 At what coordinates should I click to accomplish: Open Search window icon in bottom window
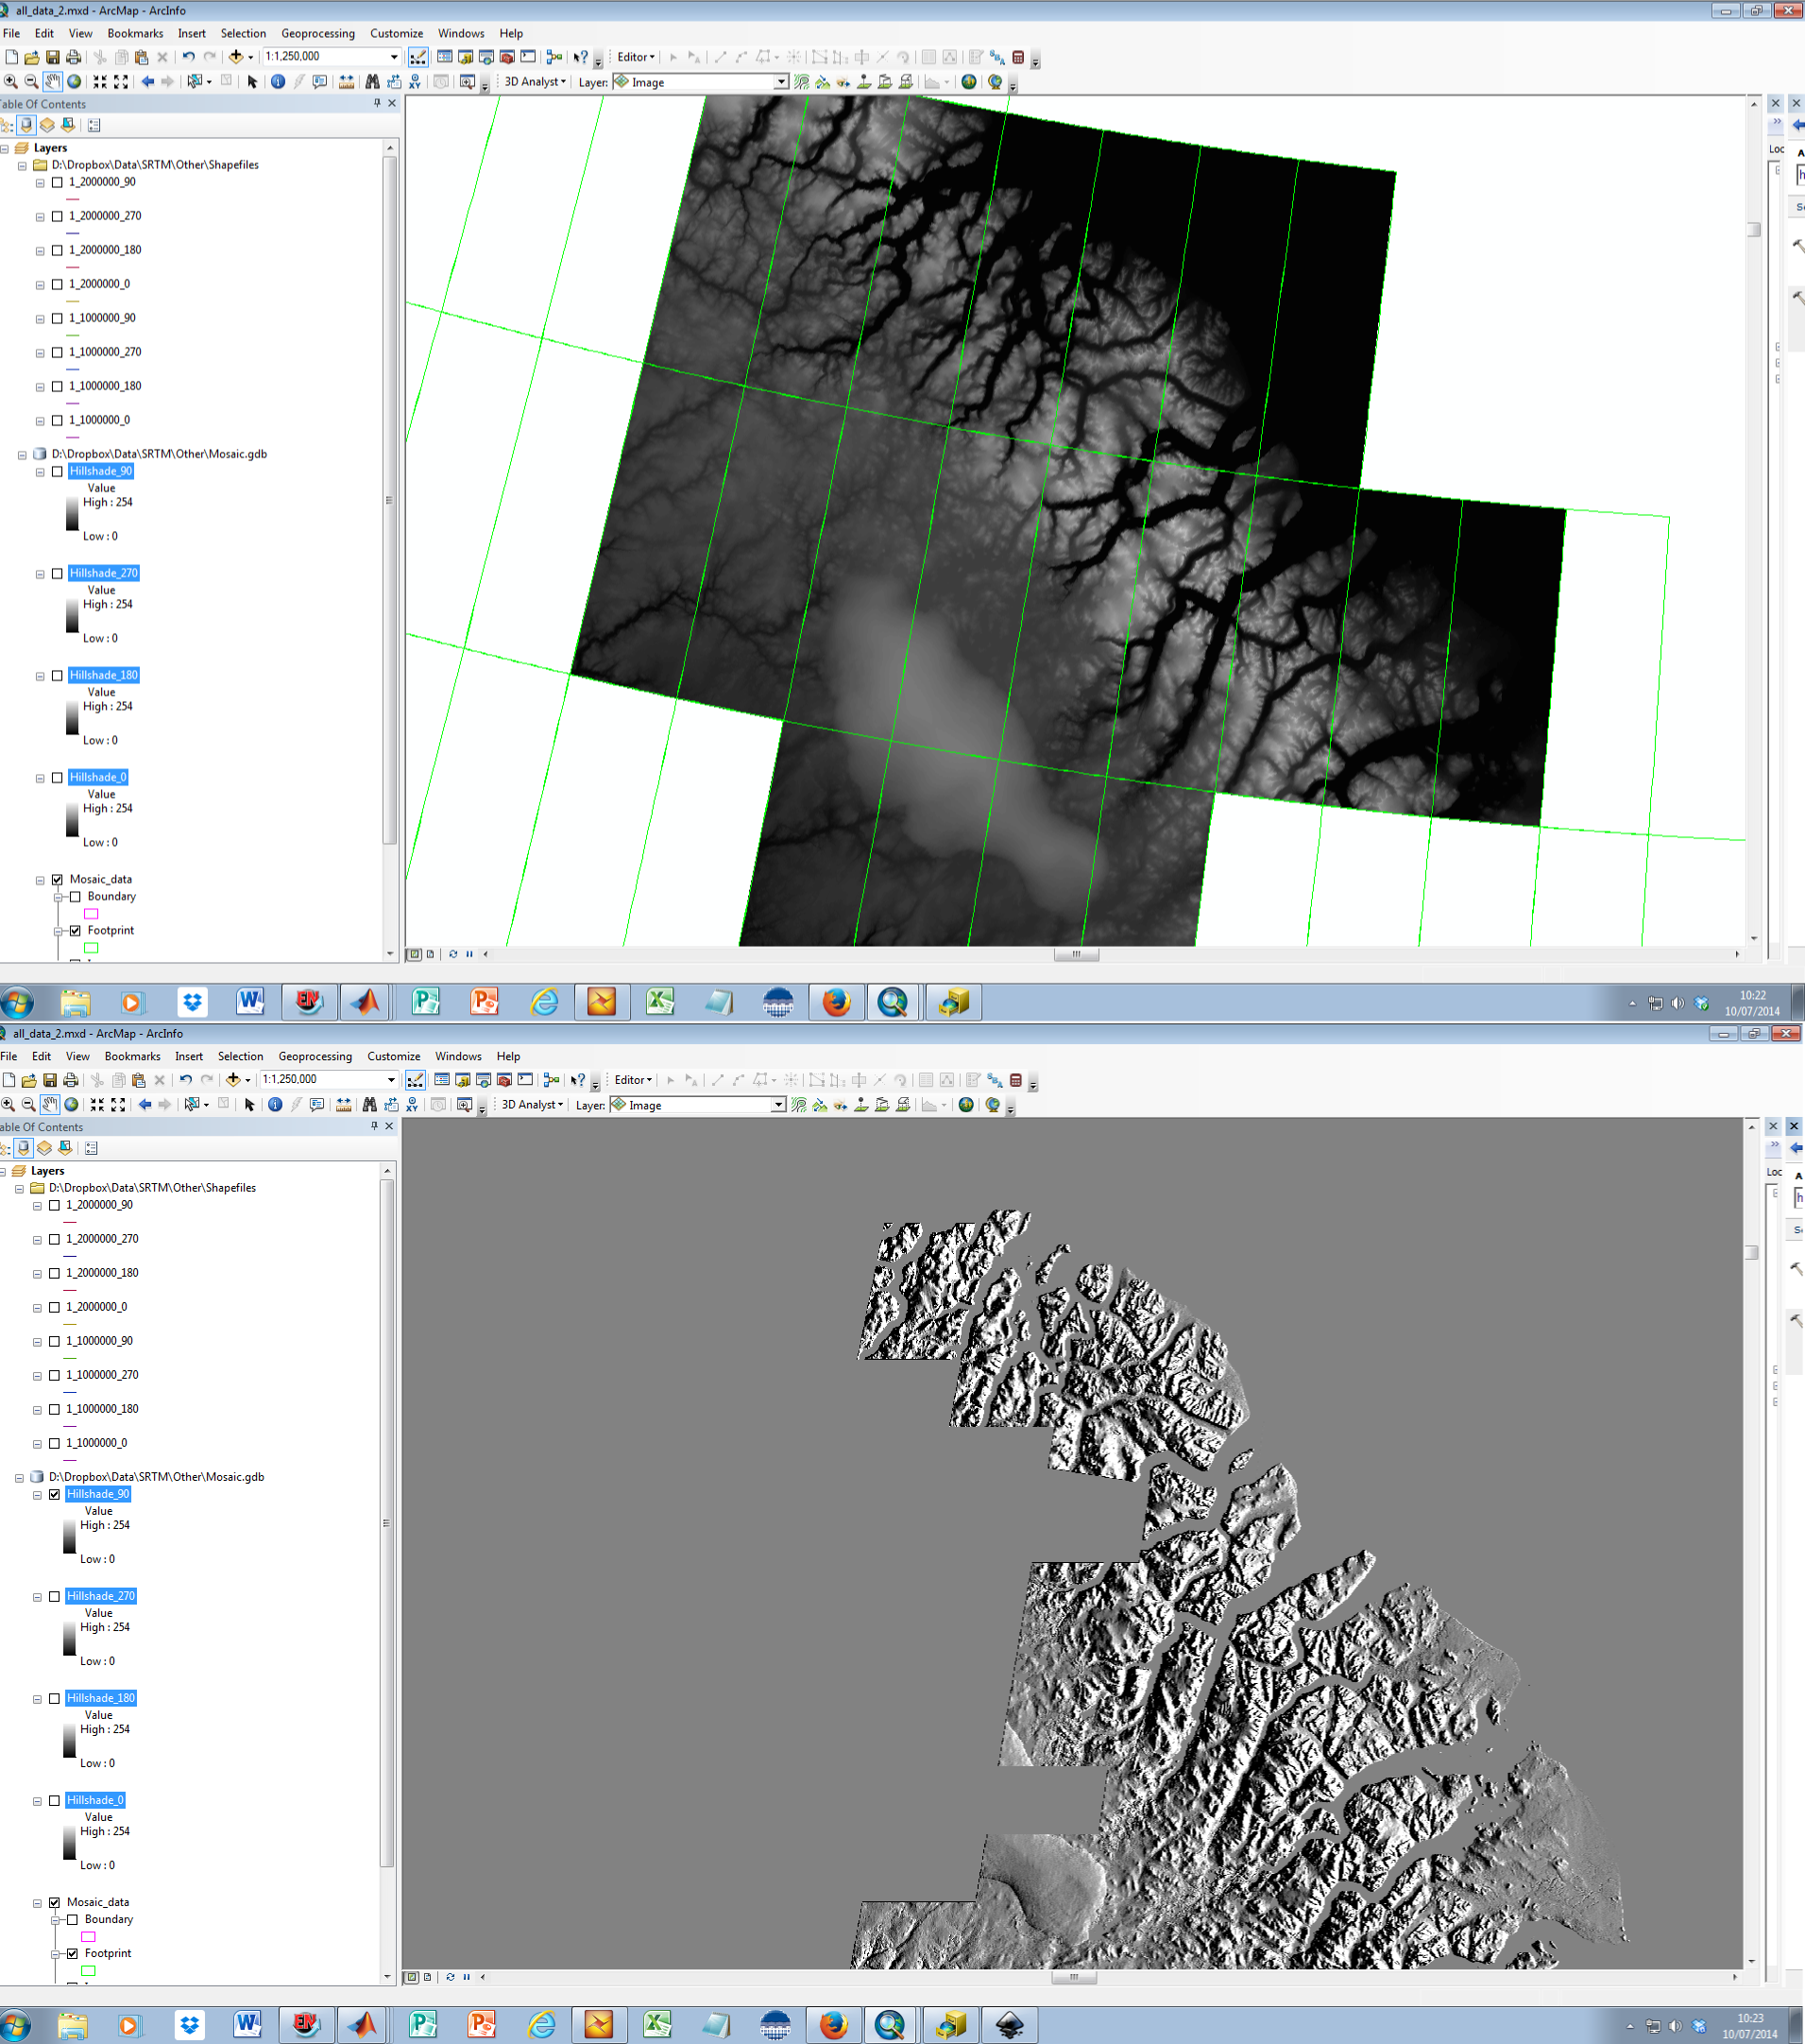tap(484, 1080)
